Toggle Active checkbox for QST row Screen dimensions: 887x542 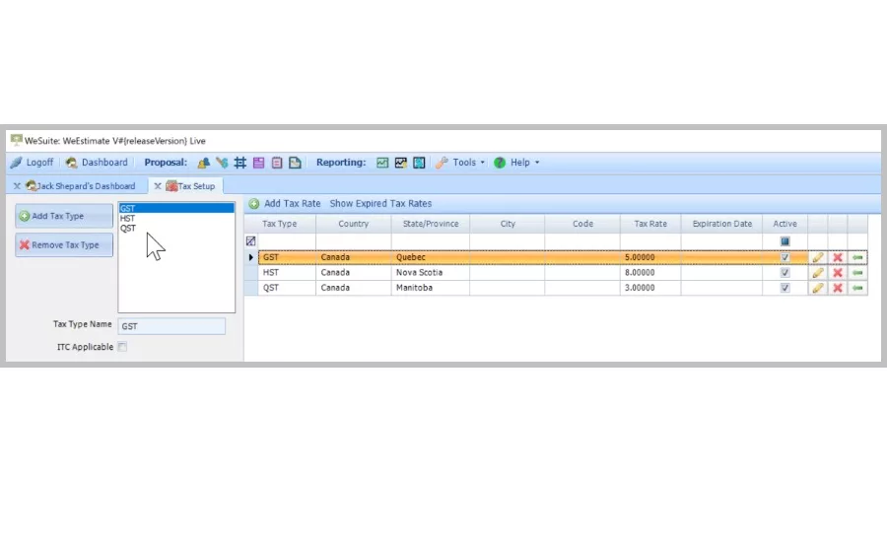pyautogui.click(x=785, y=288)
